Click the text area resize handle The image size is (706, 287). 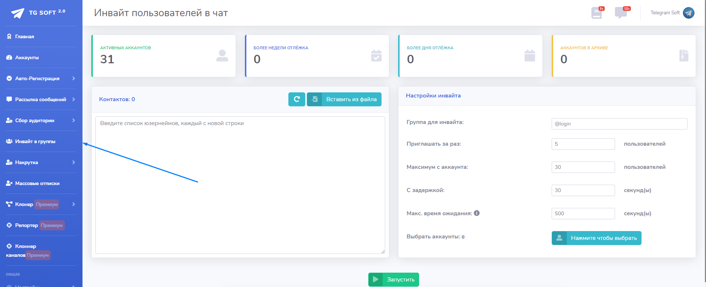point(383,252)
